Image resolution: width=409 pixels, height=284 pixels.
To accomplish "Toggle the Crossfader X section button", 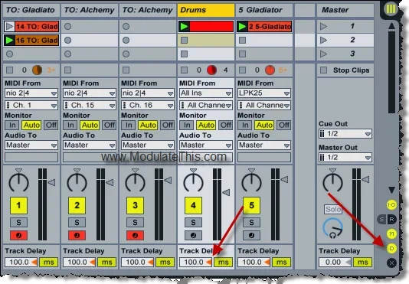I will pyautogui.click(x=391, y=263).
